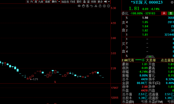Screen dimensions: 174x104
Task: Select the hand pan tool
Action: (x=83, y=6)
